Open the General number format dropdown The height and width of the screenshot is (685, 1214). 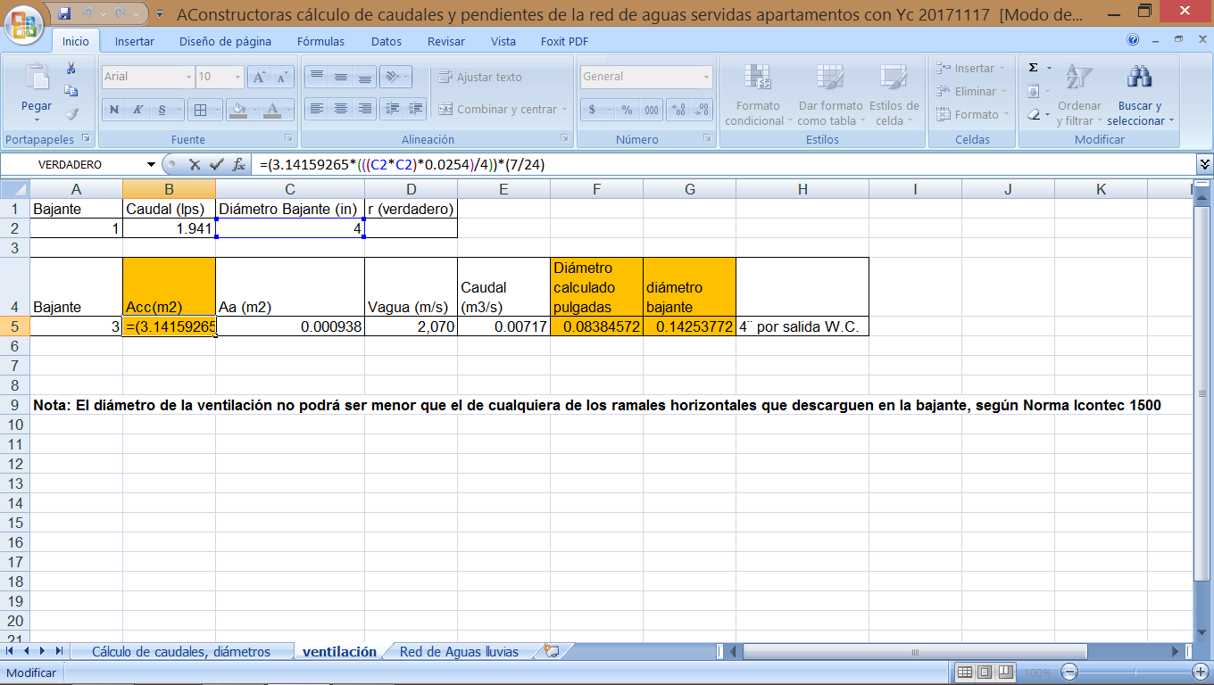tap(706, 77)
